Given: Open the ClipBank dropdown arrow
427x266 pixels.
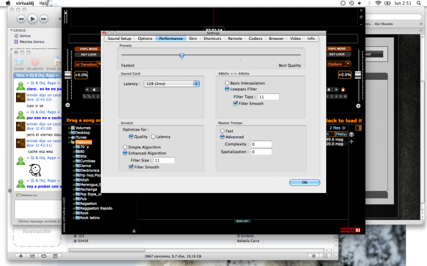Looking at the screenshot, I should pos(348,64).
